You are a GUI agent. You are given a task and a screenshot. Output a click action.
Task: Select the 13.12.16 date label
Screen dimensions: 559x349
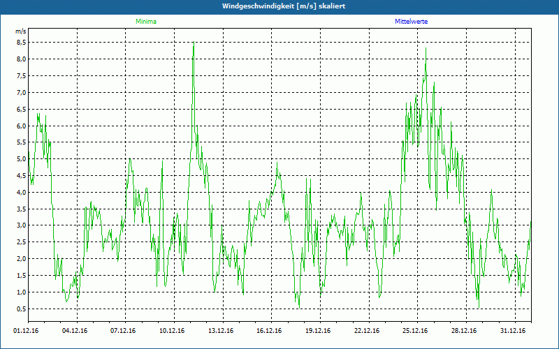[x=221, y=331]
